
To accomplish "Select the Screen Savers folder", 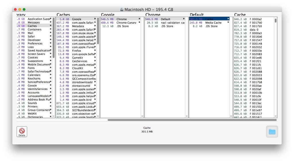I will click(34, 54).
